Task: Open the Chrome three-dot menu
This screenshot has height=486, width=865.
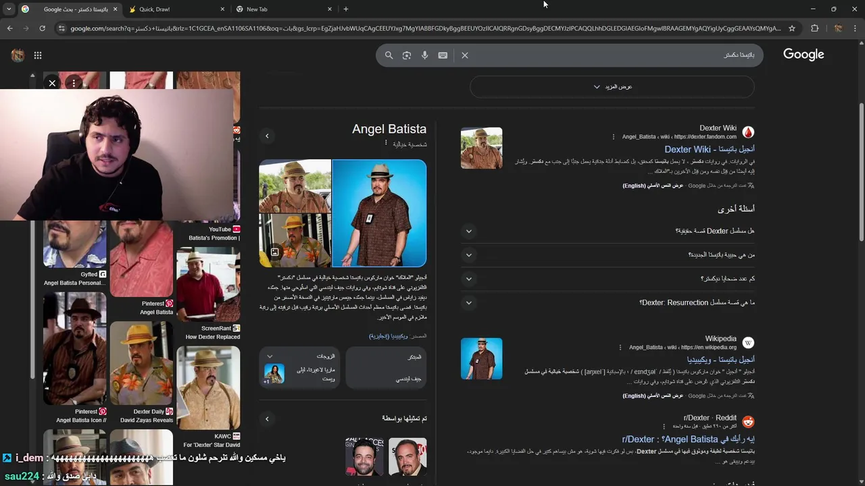Action: point(856,28)
